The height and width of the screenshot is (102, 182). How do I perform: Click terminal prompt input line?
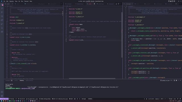pos(20,88)
